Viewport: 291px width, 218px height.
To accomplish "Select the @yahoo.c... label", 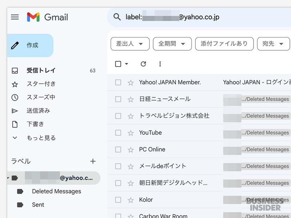I will point(54,178).
